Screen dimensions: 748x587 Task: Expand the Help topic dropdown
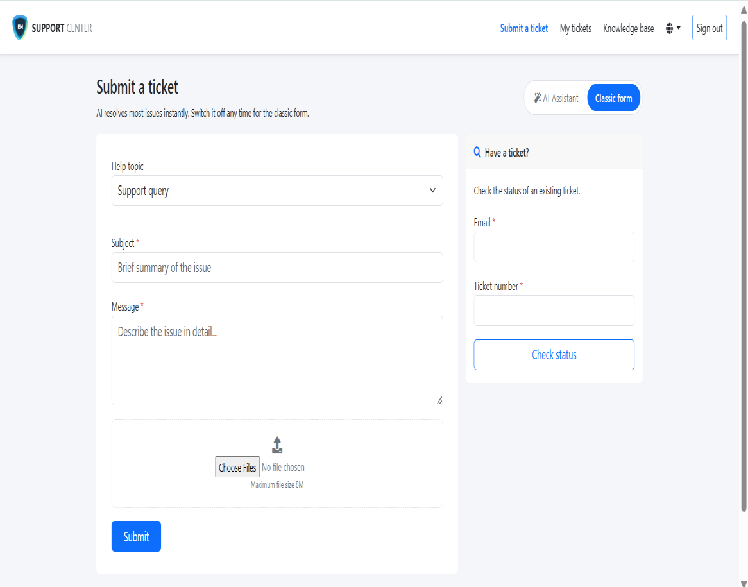point(277,191)
